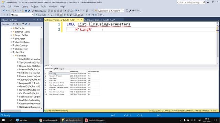Viewport: 220px width, 123px height.
Task: Close the SQLQuery6.sql tab
Action: point(81,20)
